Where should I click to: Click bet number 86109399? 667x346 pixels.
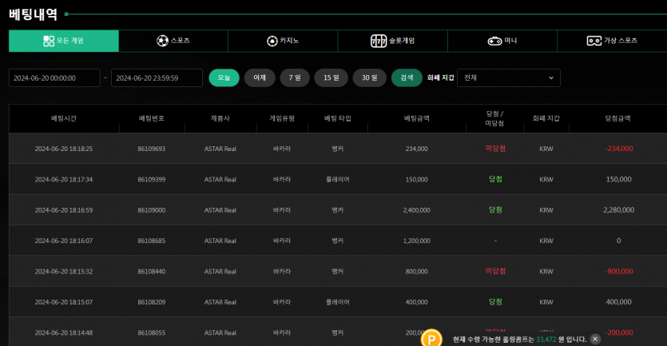pos(152,180)
